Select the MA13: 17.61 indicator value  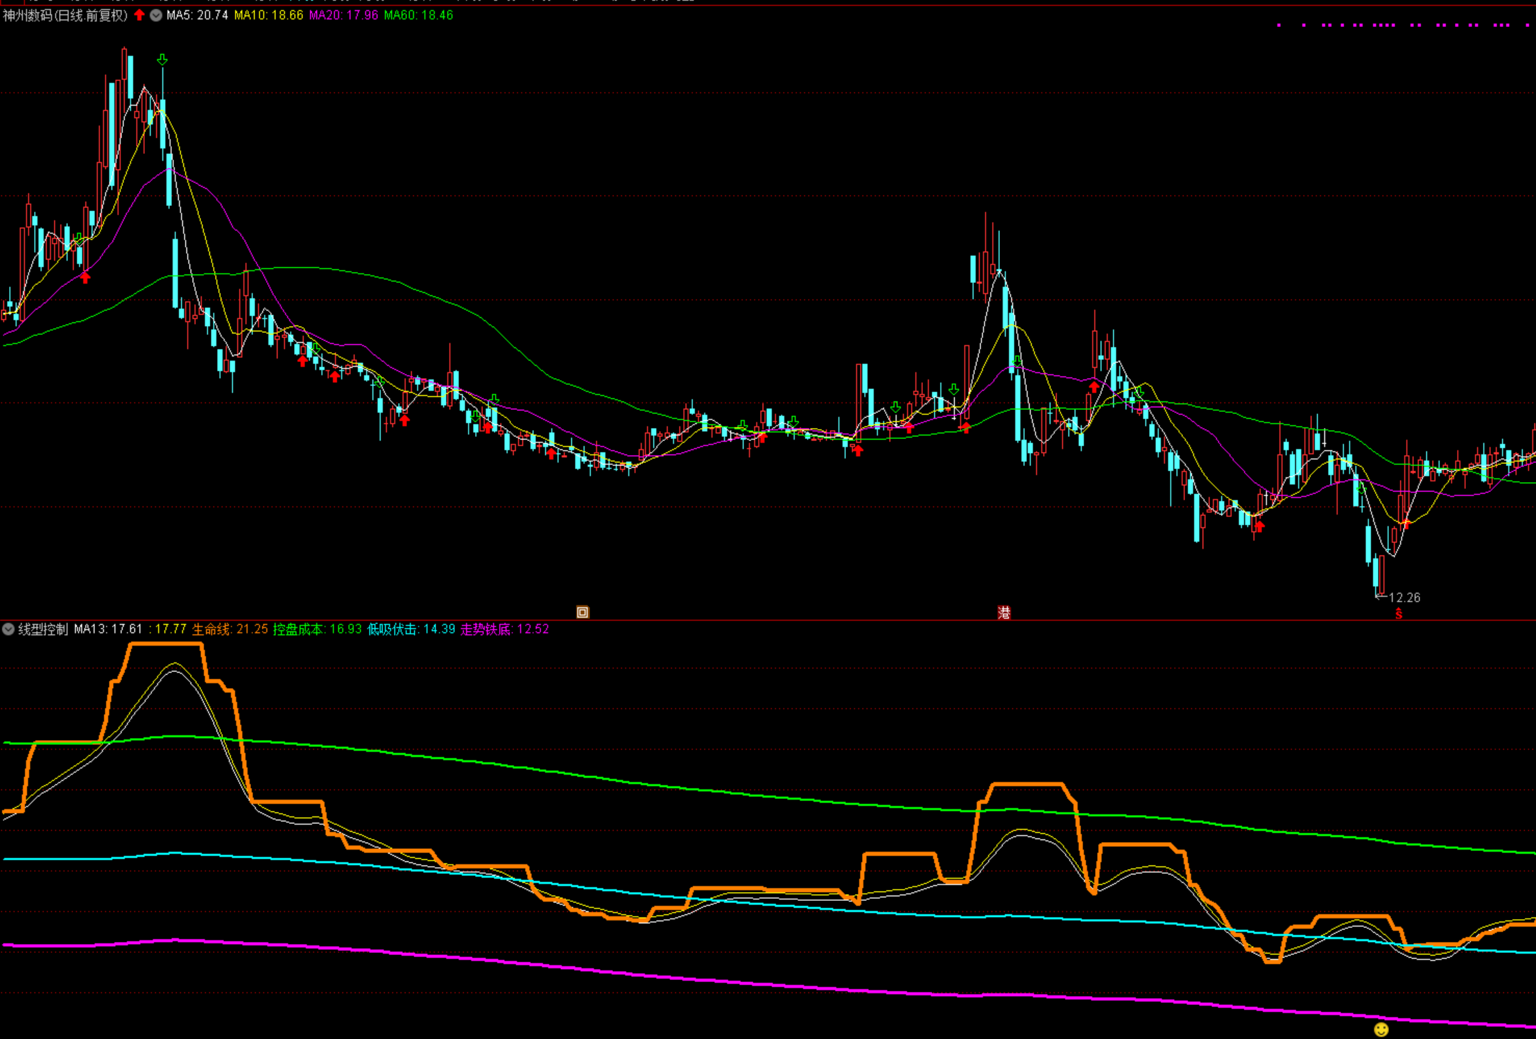pyautogui.click(x=108, y=629)
